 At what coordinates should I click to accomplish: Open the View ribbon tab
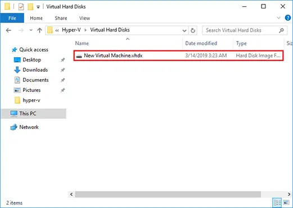click(x=84, y=18)
